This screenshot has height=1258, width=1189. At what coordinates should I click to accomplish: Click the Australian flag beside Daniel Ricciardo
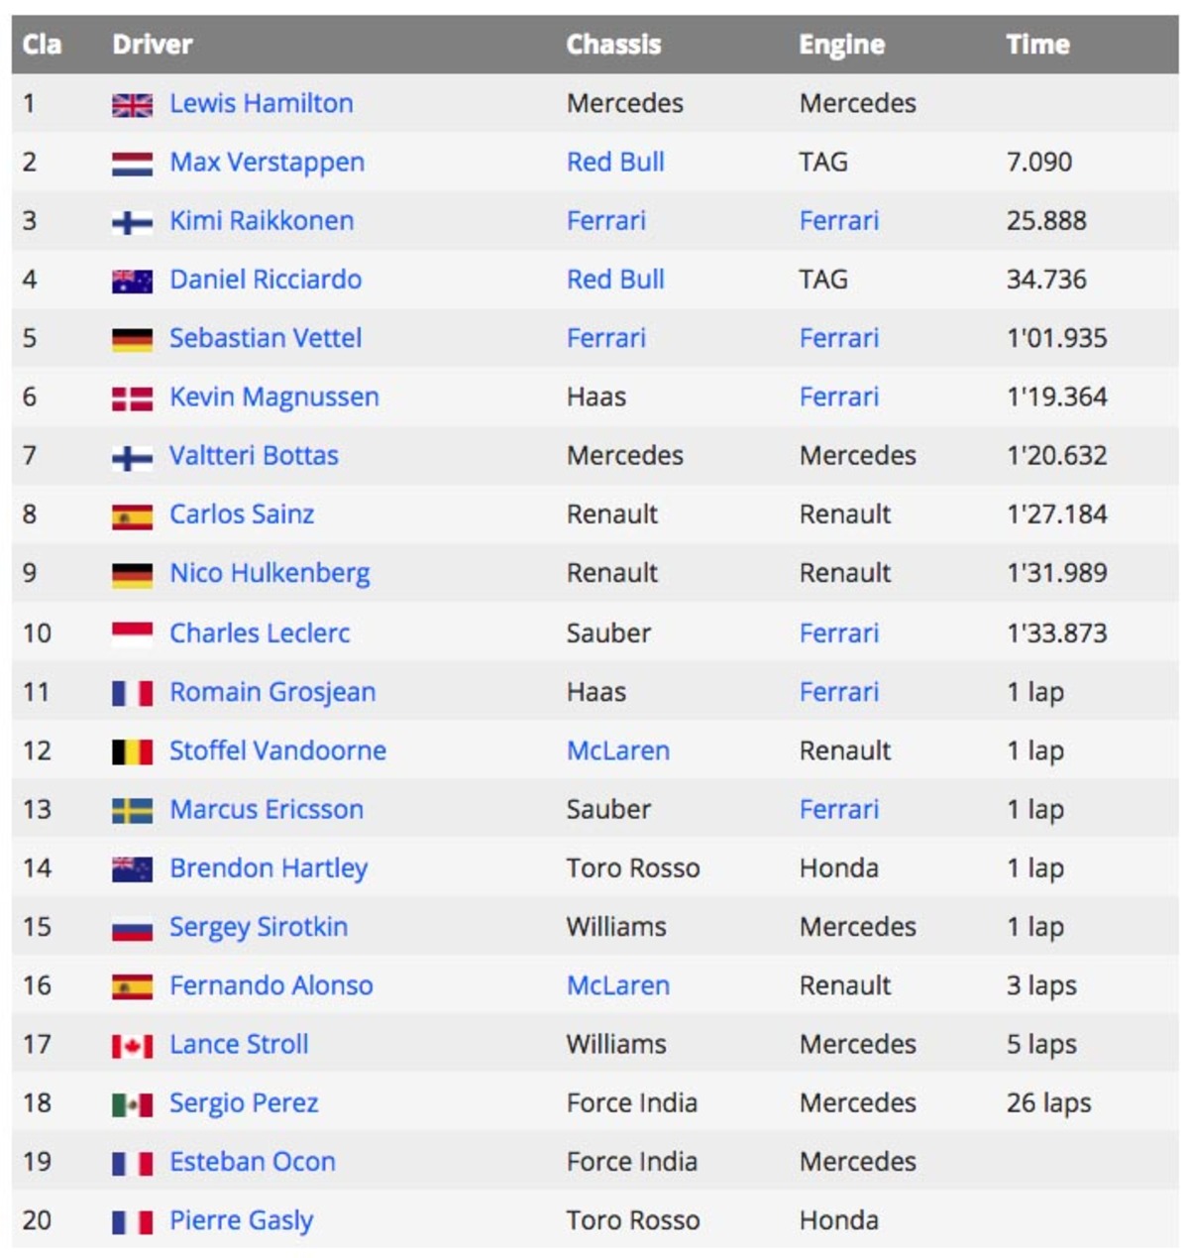click(132, 282)
